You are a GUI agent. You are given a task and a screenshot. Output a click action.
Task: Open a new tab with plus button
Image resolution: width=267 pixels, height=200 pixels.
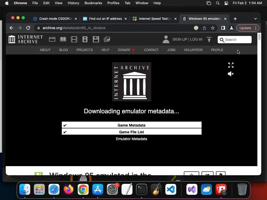[235, 19]
